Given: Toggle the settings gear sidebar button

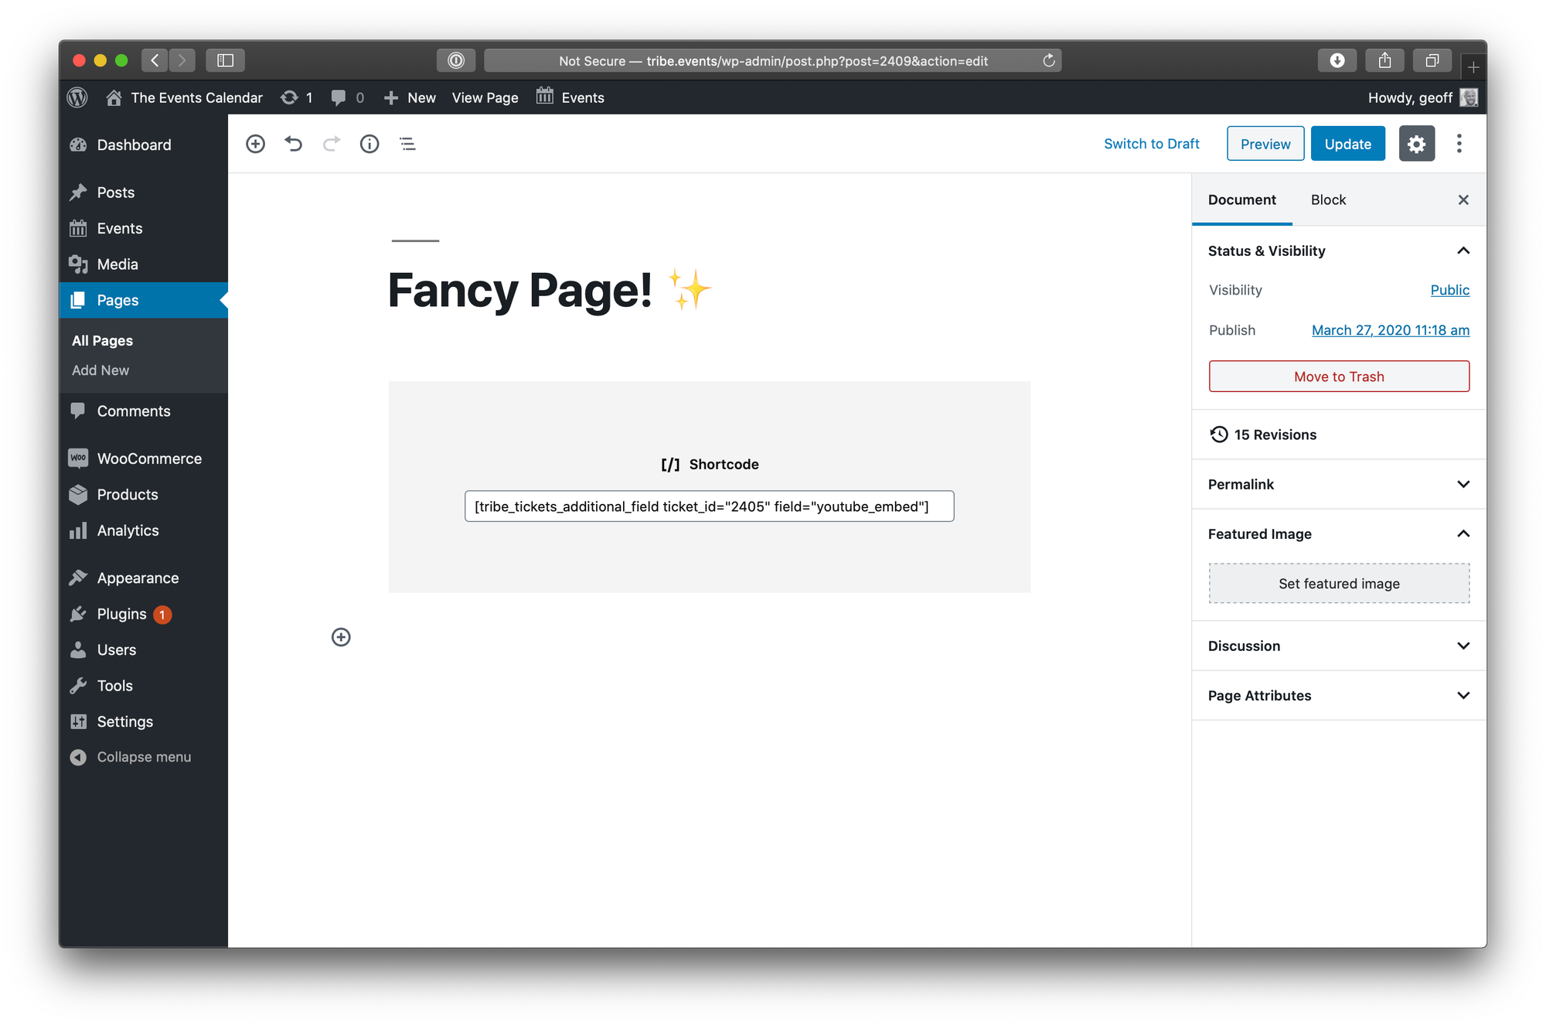Looking at the screenshot, I should [x=1416, y=144].
